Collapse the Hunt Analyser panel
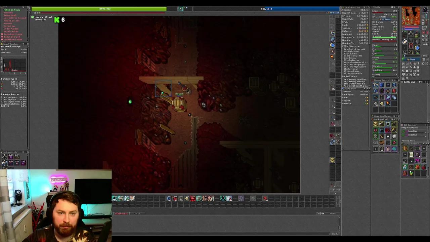 [x=367, y=7]
